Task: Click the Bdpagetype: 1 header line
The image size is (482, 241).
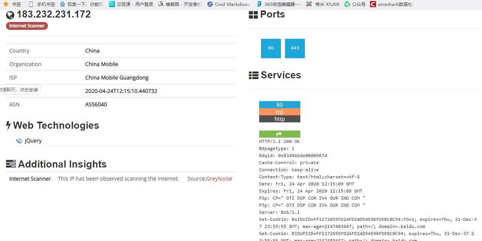Action: pos(277,148)
